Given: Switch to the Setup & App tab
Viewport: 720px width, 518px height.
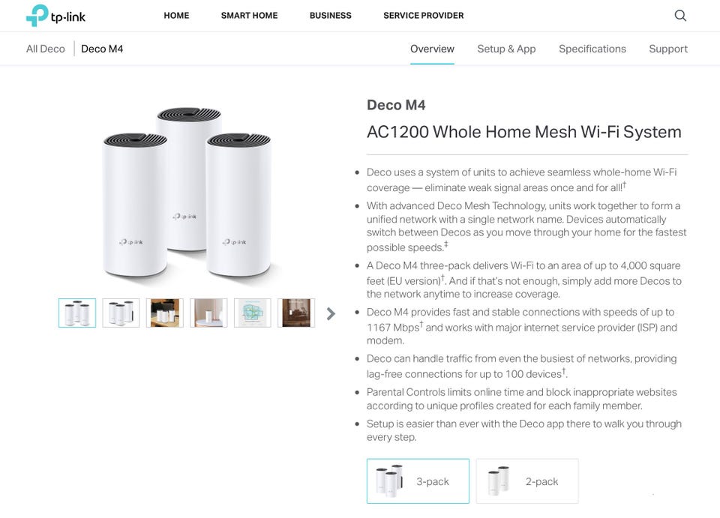Looking at the screenshot, I should (506, 49).
